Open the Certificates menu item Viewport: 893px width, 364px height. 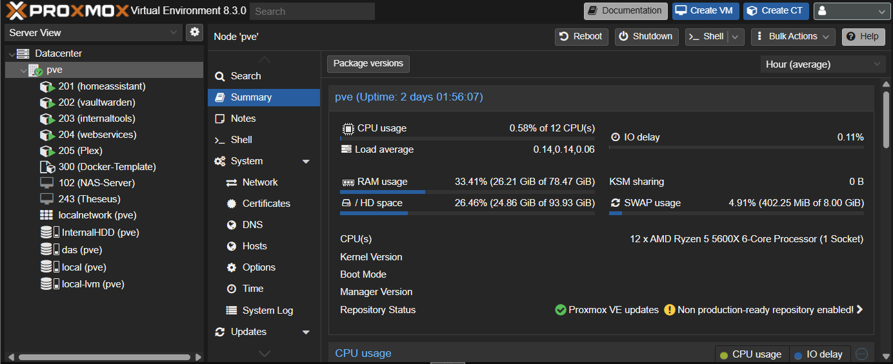coord(264,204)
